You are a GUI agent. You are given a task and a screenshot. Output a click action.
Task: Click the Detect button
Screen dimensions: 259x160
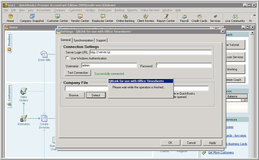point(96,95)
